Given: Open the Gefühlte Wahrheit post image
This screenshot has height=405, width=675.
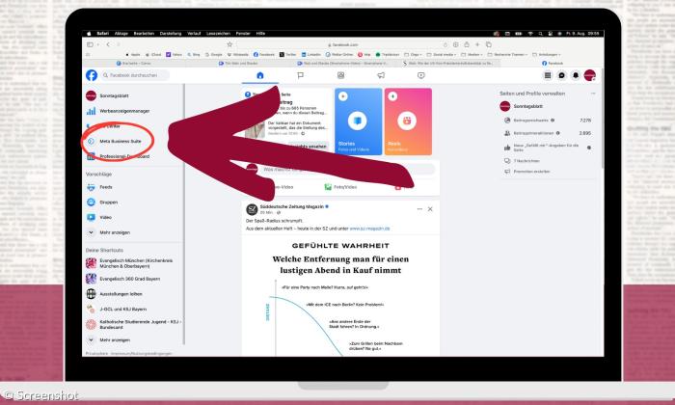Looking at the screenshot, I should [x=340, y=296].
